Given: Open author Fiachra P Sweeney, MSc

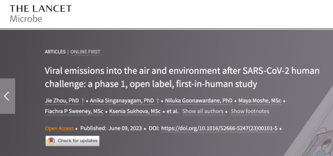Looking at the screenshot, I should pyautogui.click(x=74, y=111).
